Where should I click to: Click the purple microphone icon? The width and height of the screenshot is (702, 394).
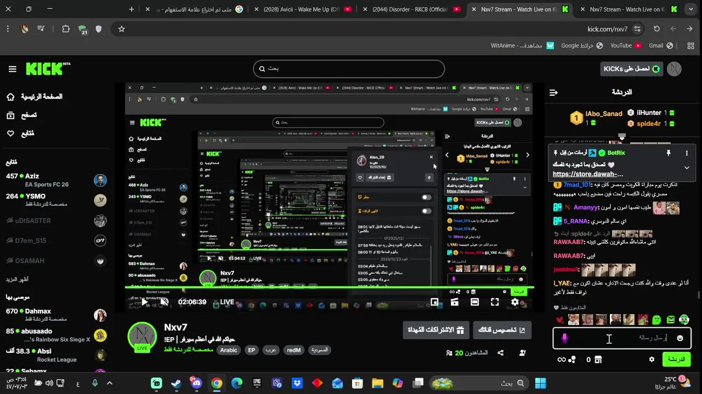[x=564, y=338]
